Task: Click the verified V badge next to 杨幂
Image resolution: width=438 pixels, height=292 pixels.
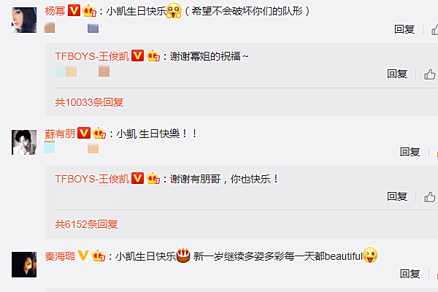Action: tap(74, 11)
